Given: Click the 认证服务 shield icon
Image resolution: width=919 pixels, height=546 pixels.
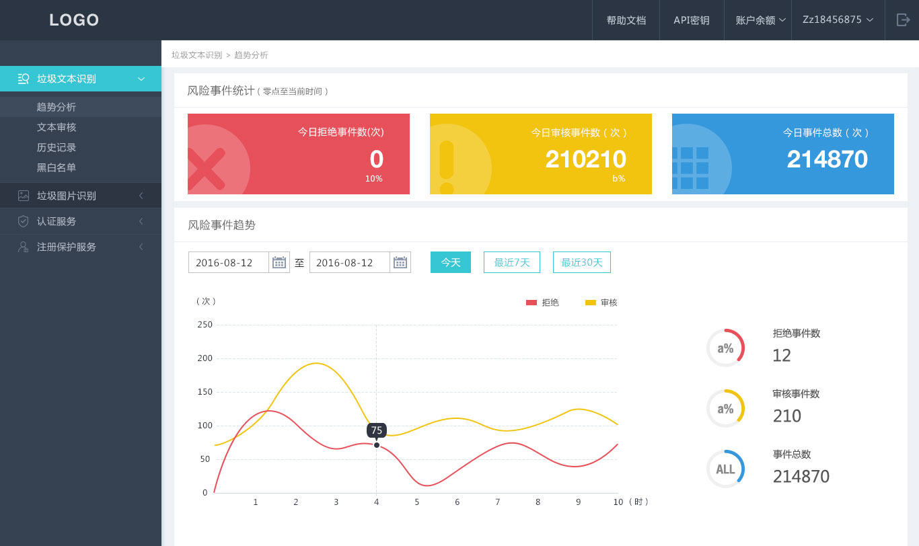Looking at the screenshot, I should point(24,221).
